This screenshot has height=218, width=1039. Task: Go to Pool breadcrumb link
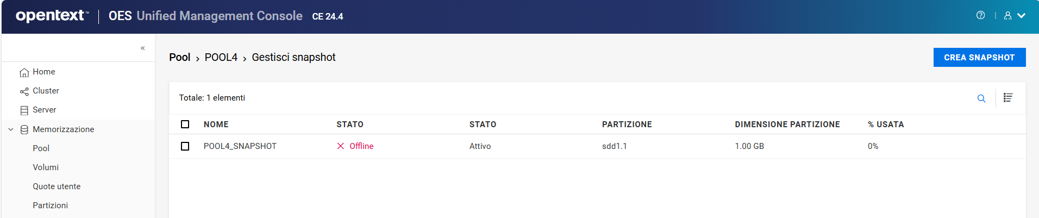tap(179, 58)
